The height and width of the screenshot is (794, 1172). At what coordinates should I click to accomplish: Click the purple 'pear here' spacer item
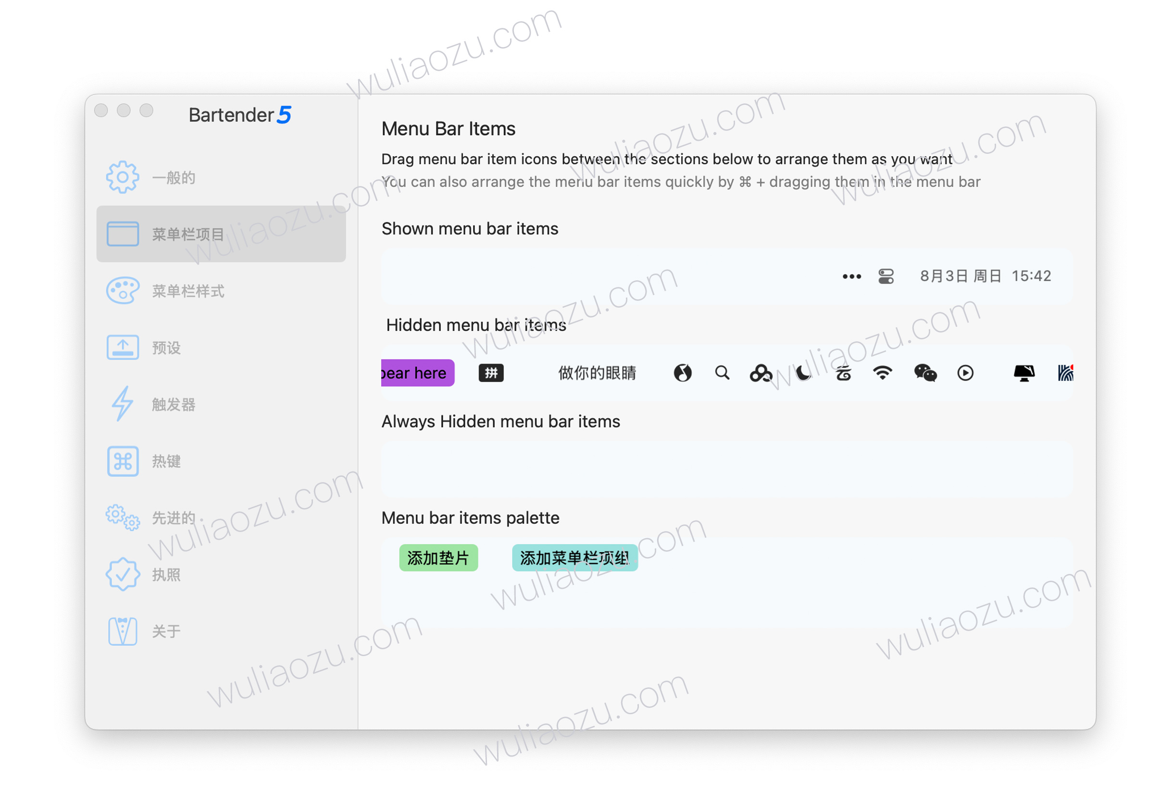(418, 373)
